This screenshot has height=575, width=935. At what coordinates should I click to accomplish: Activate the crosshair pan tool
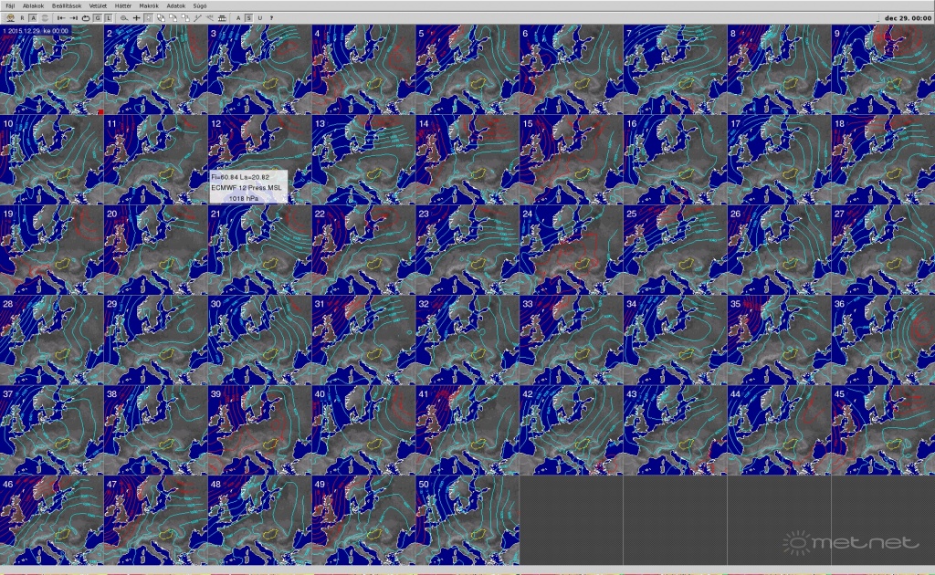coord(136,17)
